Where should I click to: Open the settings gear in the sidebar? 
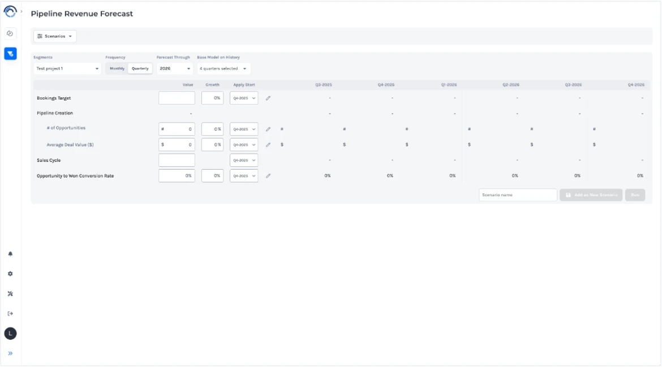[x=10, y=274]
